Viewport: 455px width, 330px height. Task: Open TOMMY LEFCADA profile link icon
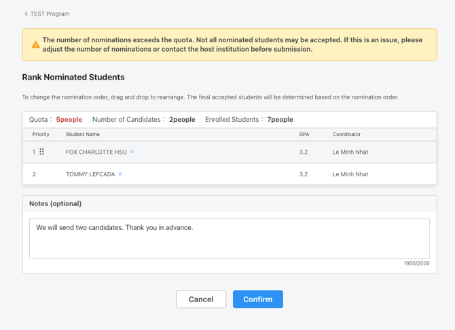click(x=120, y=174)
